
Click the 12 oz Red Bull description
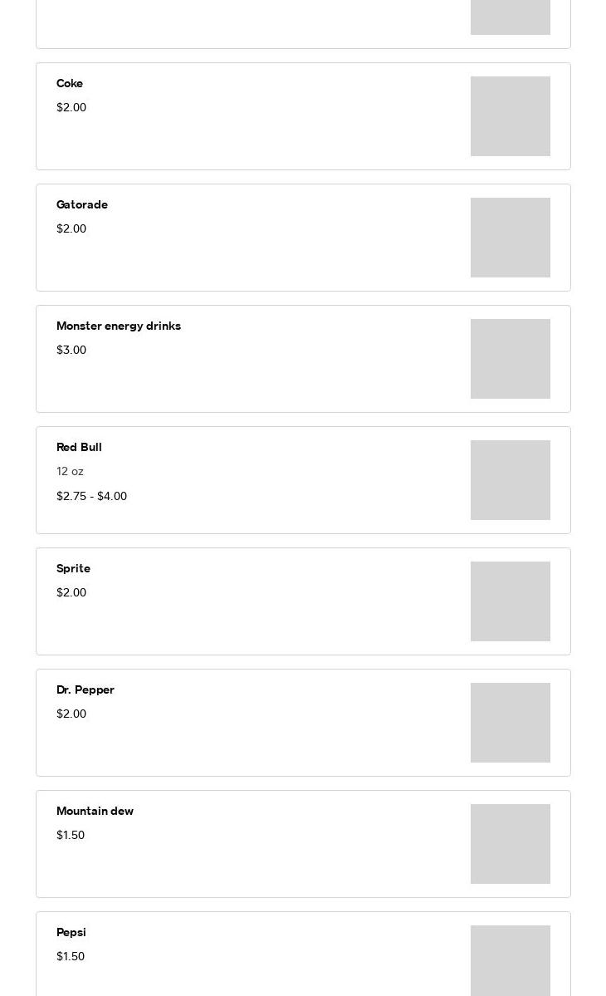70,472
